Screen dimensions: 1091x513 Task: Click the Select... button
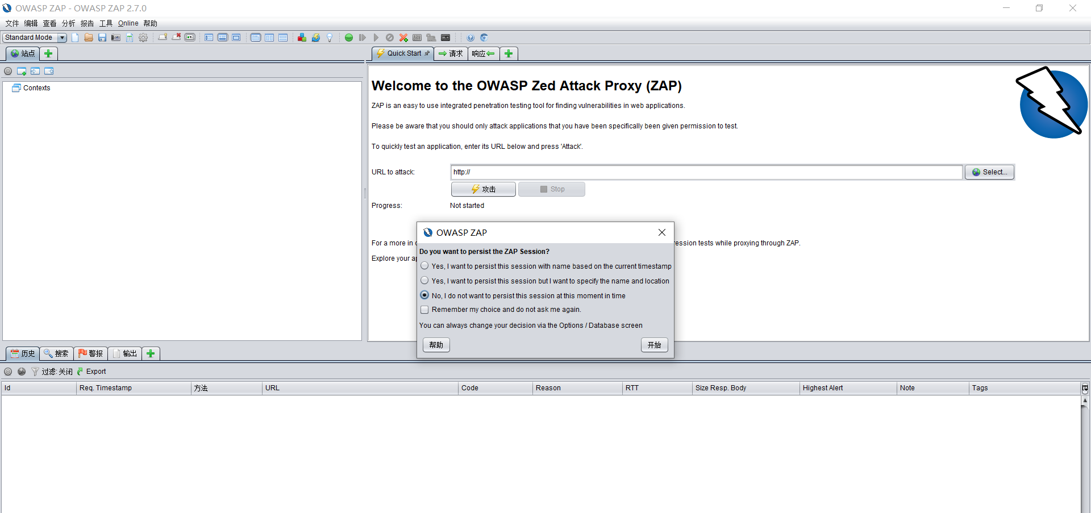click(x=990, y=172)
